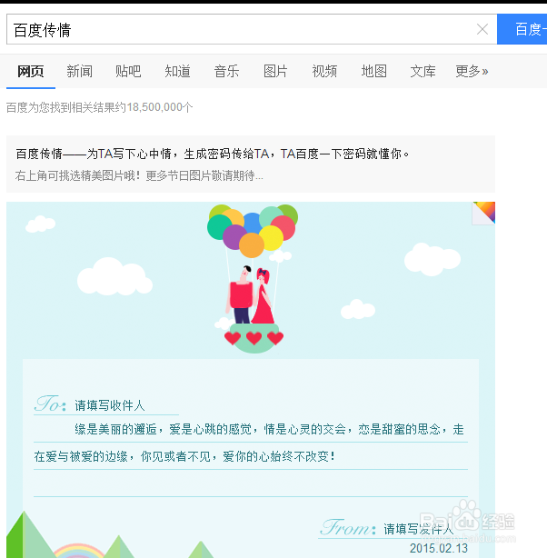This screenshot has width=547, height=558.
Task: Switch to the 新闻 tab
Action: pyautogui.click(x=80, y=71)
